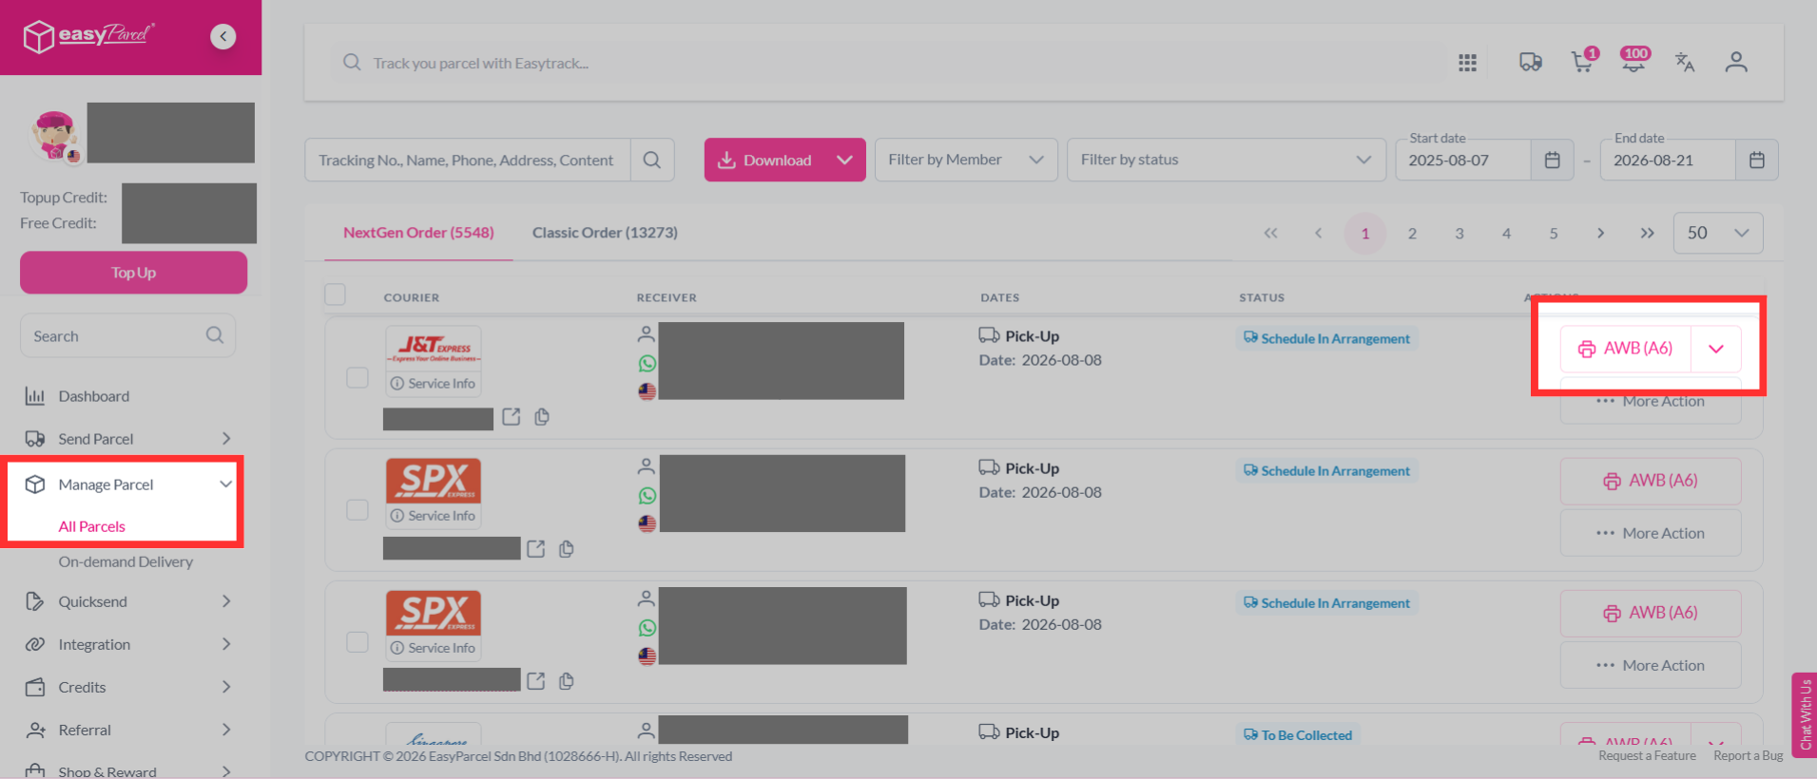
Task: Open WhatsApp for the second SPX receiver
Action: 648,628
